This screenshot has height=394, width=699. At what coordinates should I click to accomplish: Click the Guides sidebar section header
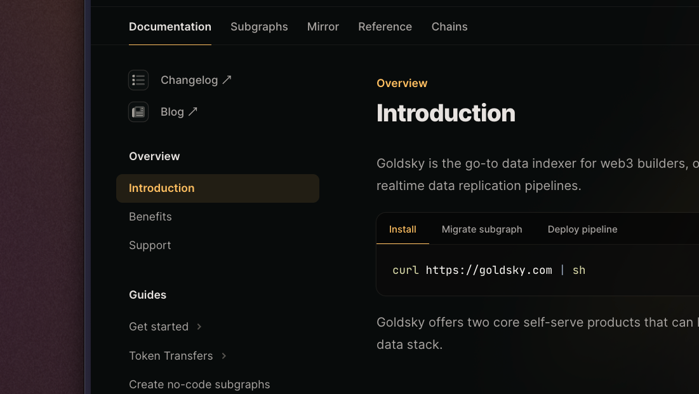147,294
